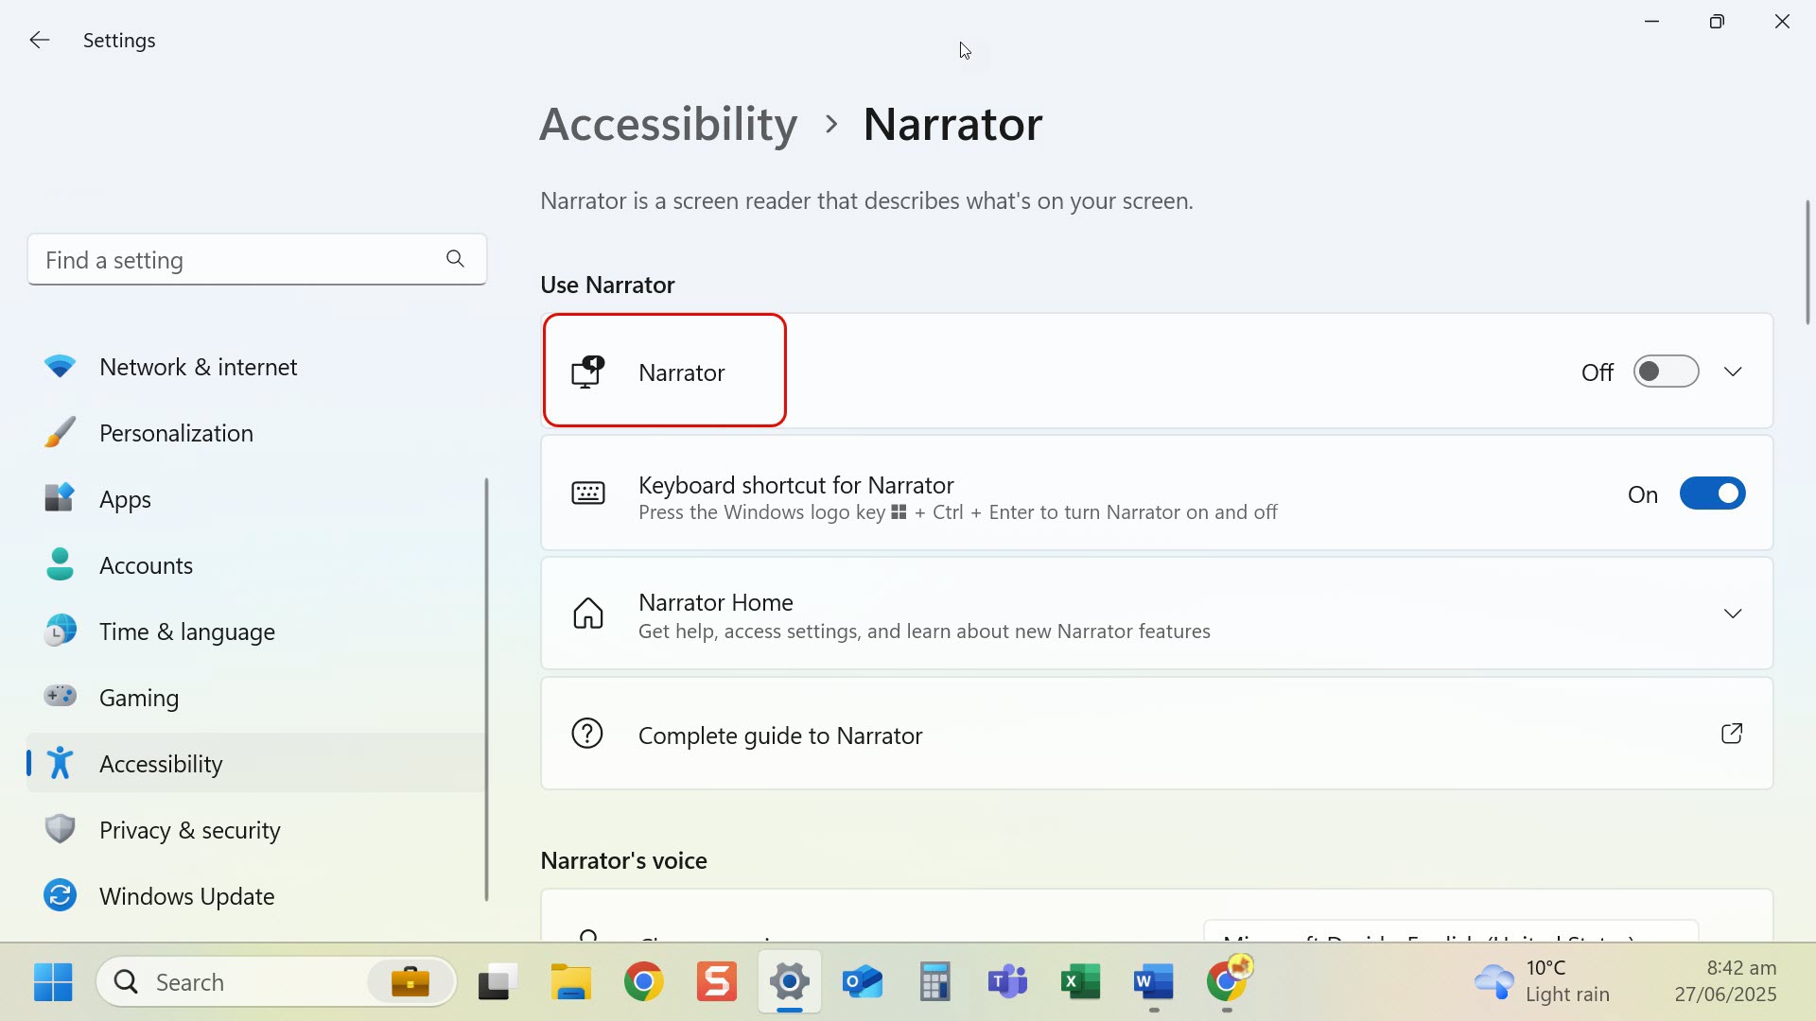The width and height of the screenshot is (1816, 1021).
Task: Click the Narrator breadcrumb page title
Action: pyautogui.click(x=952, y=124)
